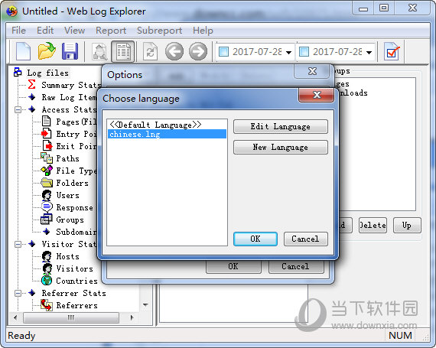Click the Log files tree icon
This screenshot has width=436, height=348.
pyautogui.click(x=18, y=72)
